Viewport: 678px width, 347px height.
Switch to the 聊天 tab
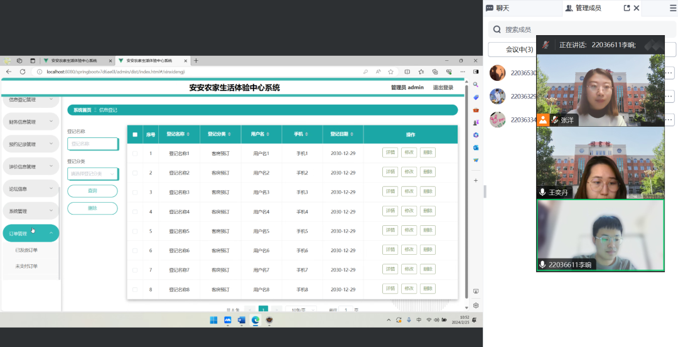[x=498, y=8]
